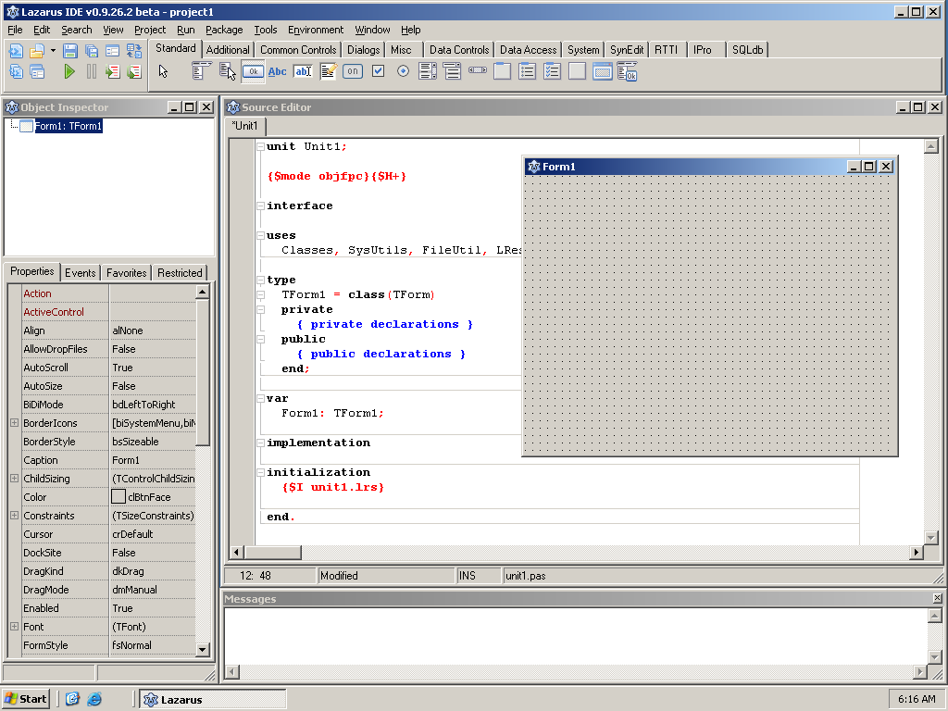Click the View Forms toolbar icon
The image size is (948, 711).
pos(37,72)
